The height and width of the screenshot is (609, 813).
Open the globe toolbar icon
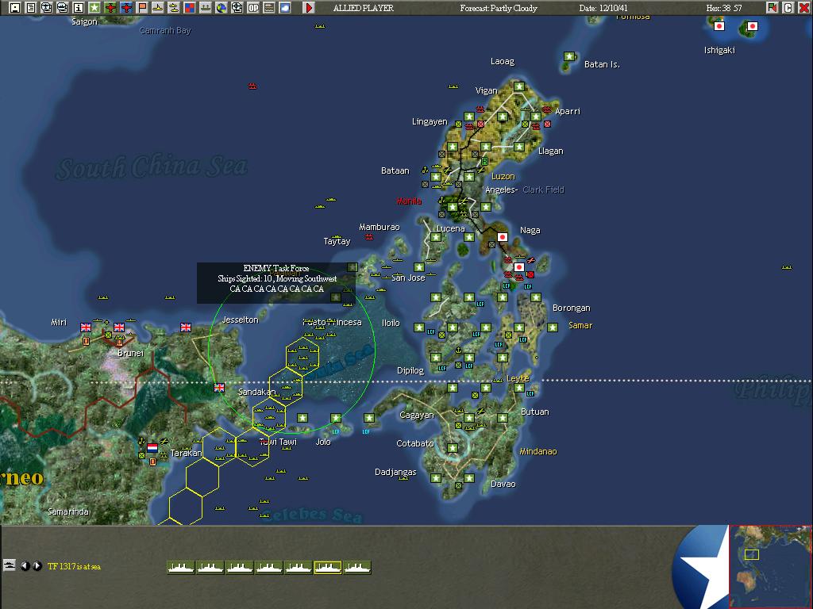[x=222, y=8]
